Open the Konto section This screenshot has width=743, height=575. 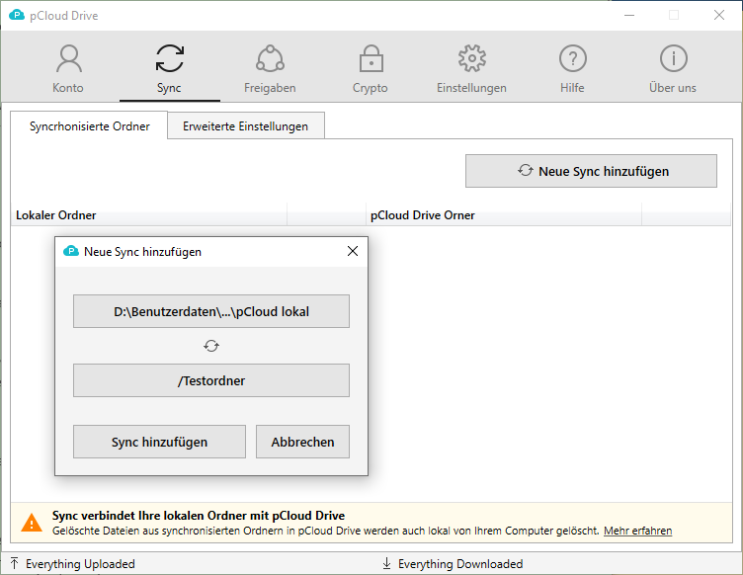point(69,69)
